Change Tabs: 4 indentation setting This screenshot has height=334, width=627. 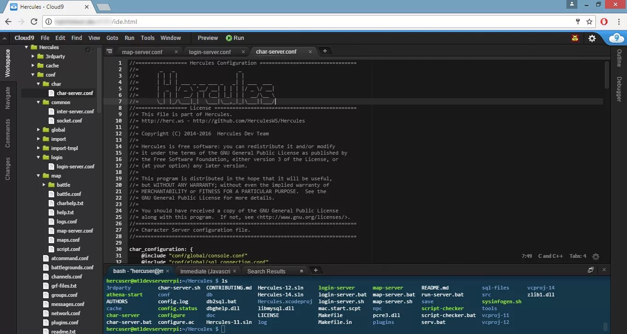[577, 256]
